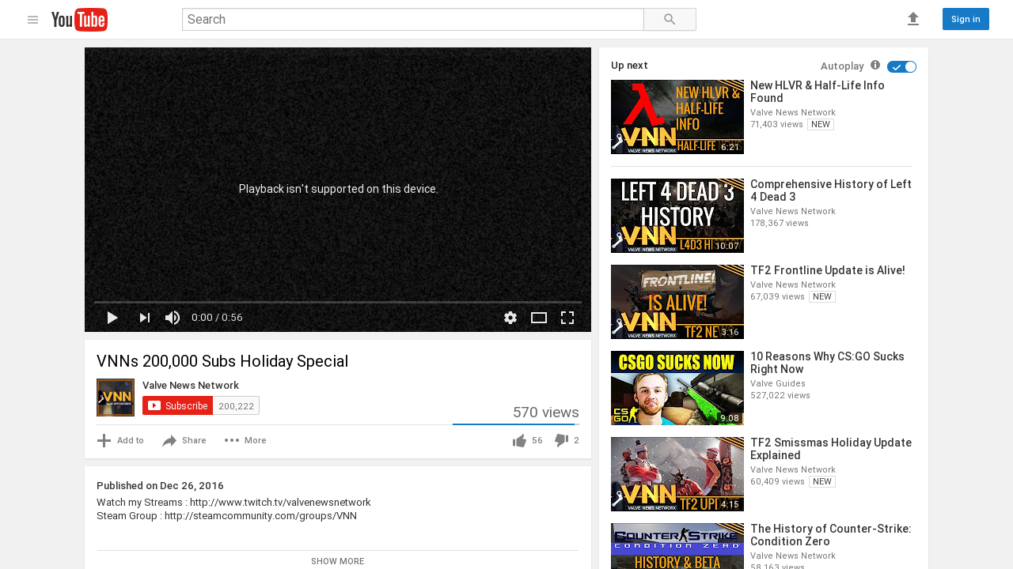The height and width of the screenshot is (569, 1013).
Task: Open Valve News Network channel avatar
Action: (116, 398)
